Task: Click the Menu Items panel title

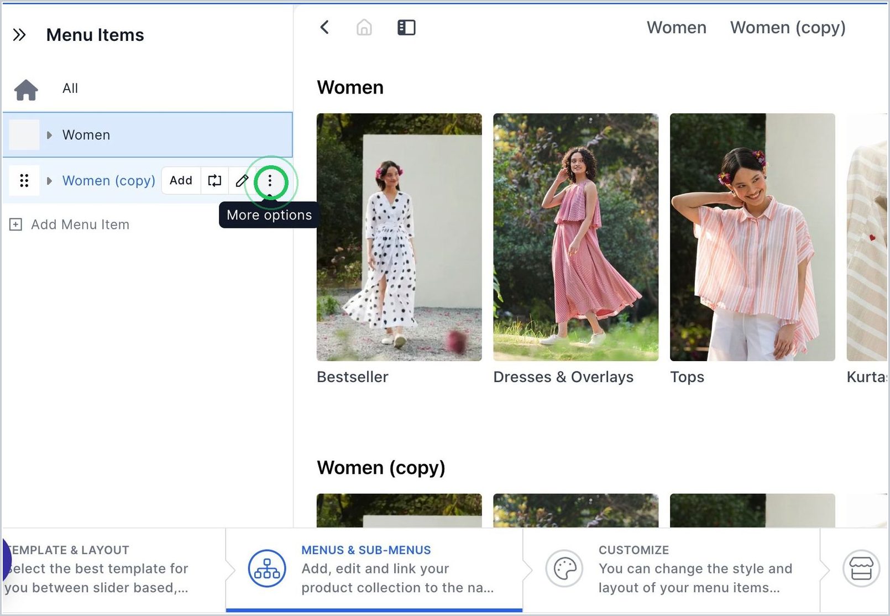Action: click(95, 35)
